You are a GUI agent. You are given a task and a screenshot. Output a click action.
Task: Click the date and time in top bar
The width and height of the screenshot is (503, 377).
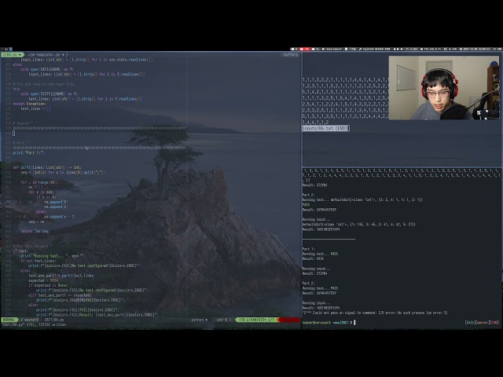[475, 49]
